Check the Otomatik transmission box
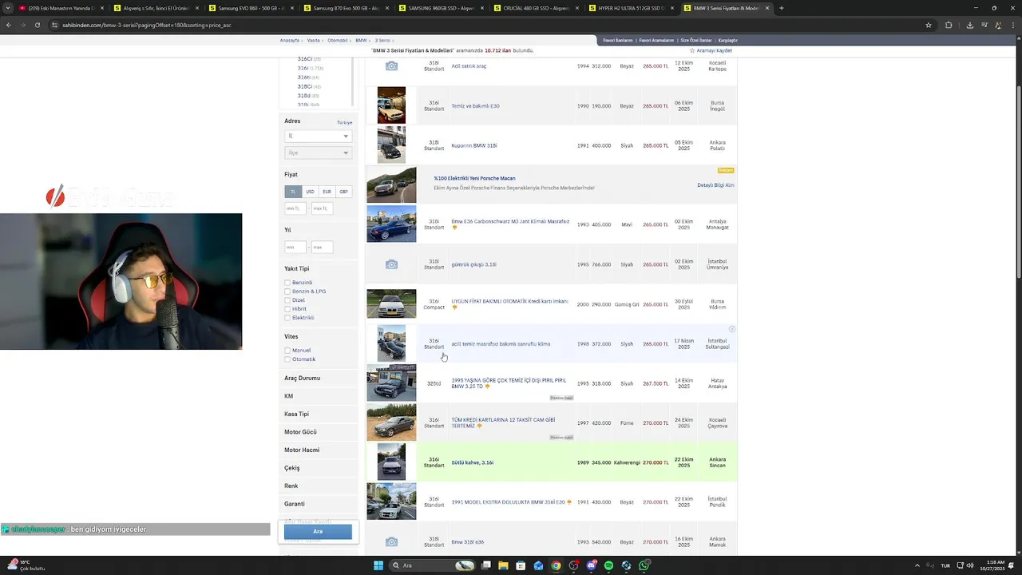The width and height of the screenshot is (1022, 575). click(287, 359)
